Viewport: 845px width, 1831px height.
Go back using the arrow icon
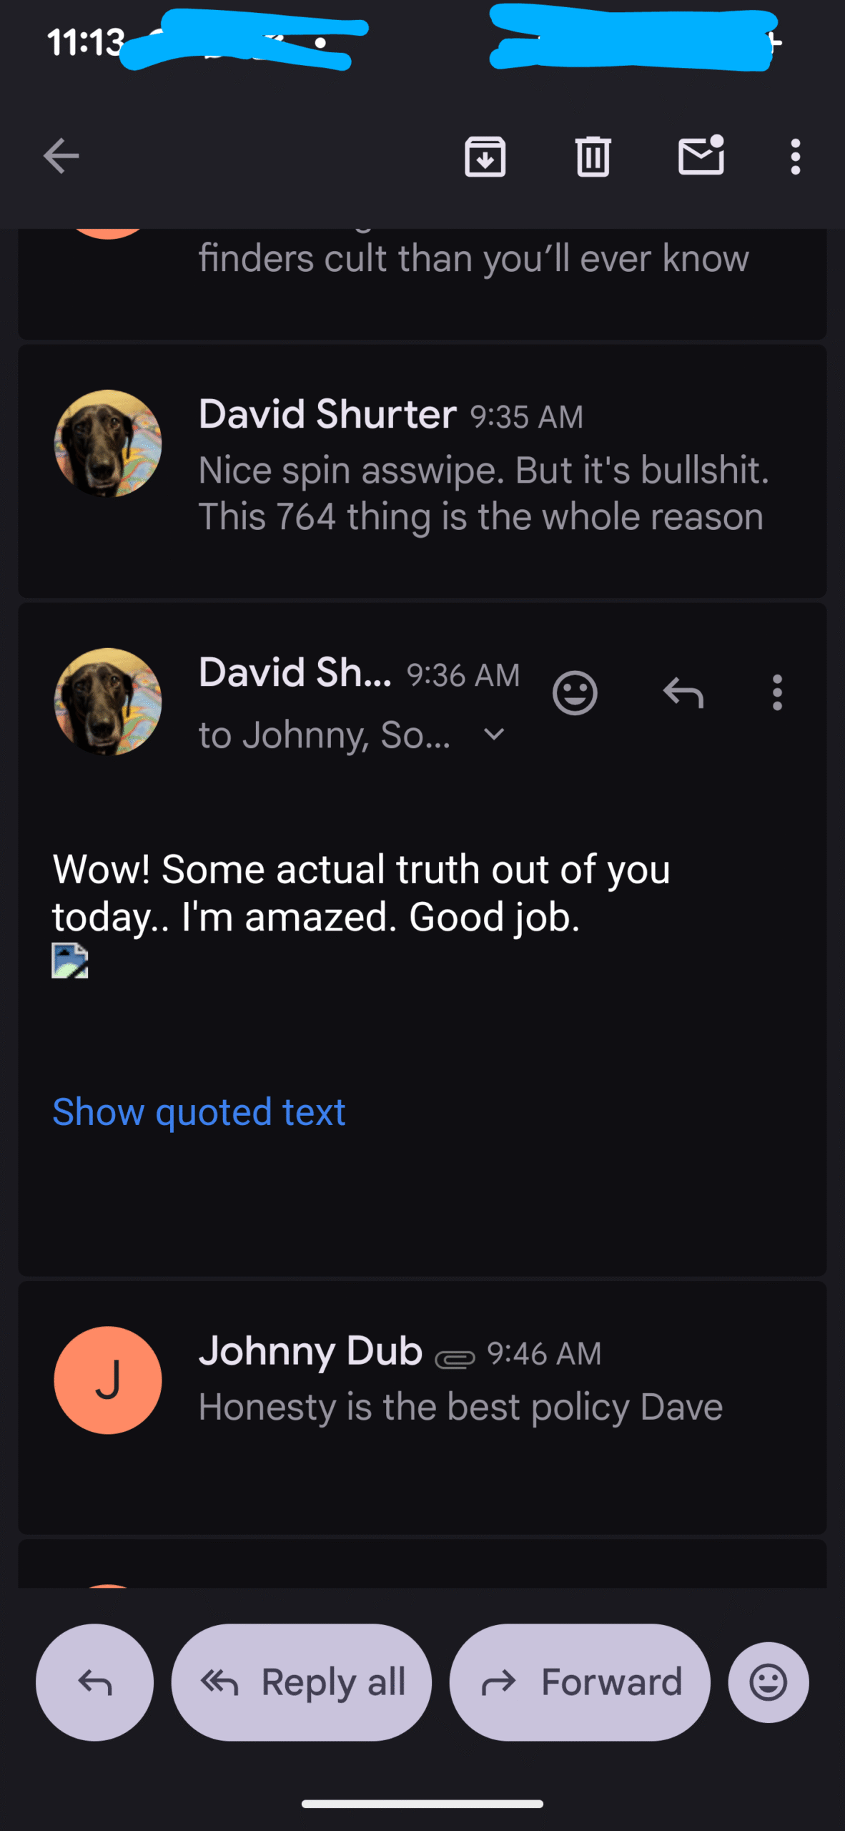point(61,156)
